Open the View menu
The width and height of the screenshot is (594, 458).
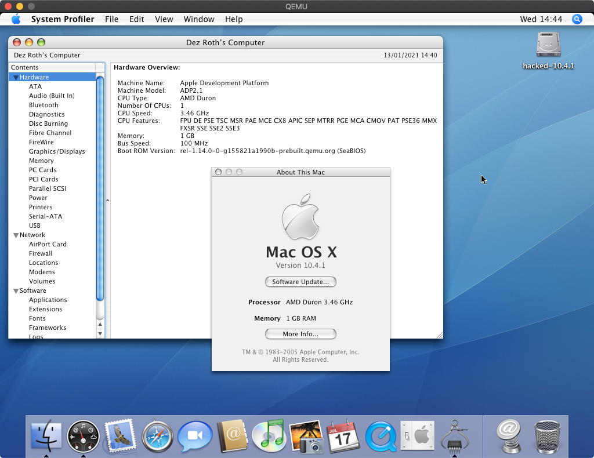point(164,19)
